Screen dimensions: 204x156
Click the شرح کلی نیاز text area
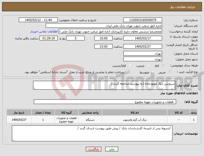coord(104,85)
